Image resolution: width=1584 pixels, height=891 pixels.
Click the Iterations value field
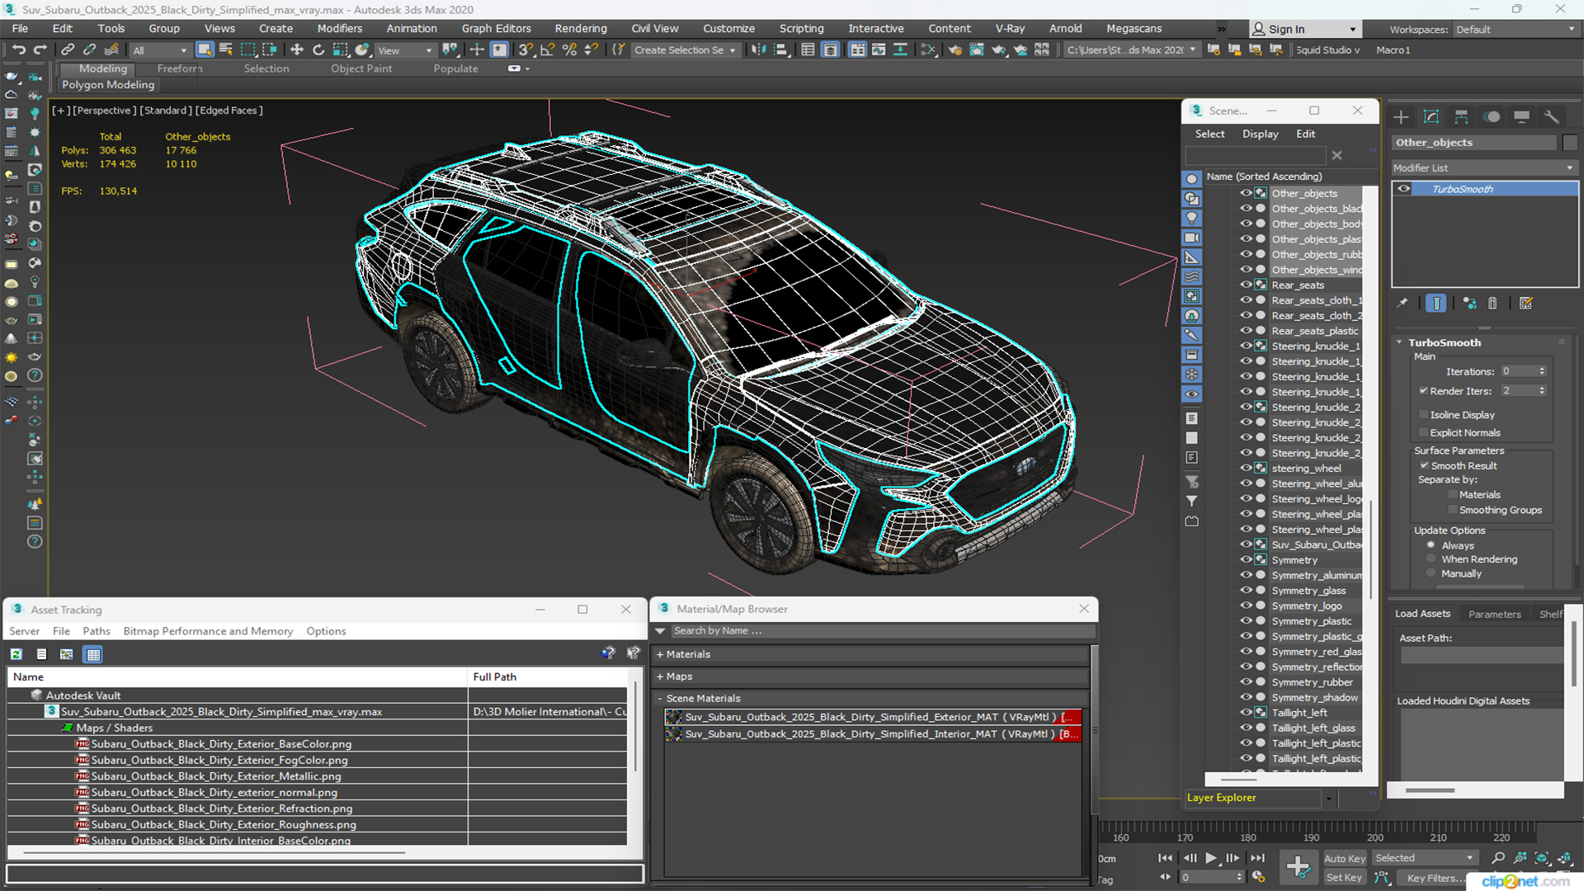pyautogui.click(x=1518, y=371)
